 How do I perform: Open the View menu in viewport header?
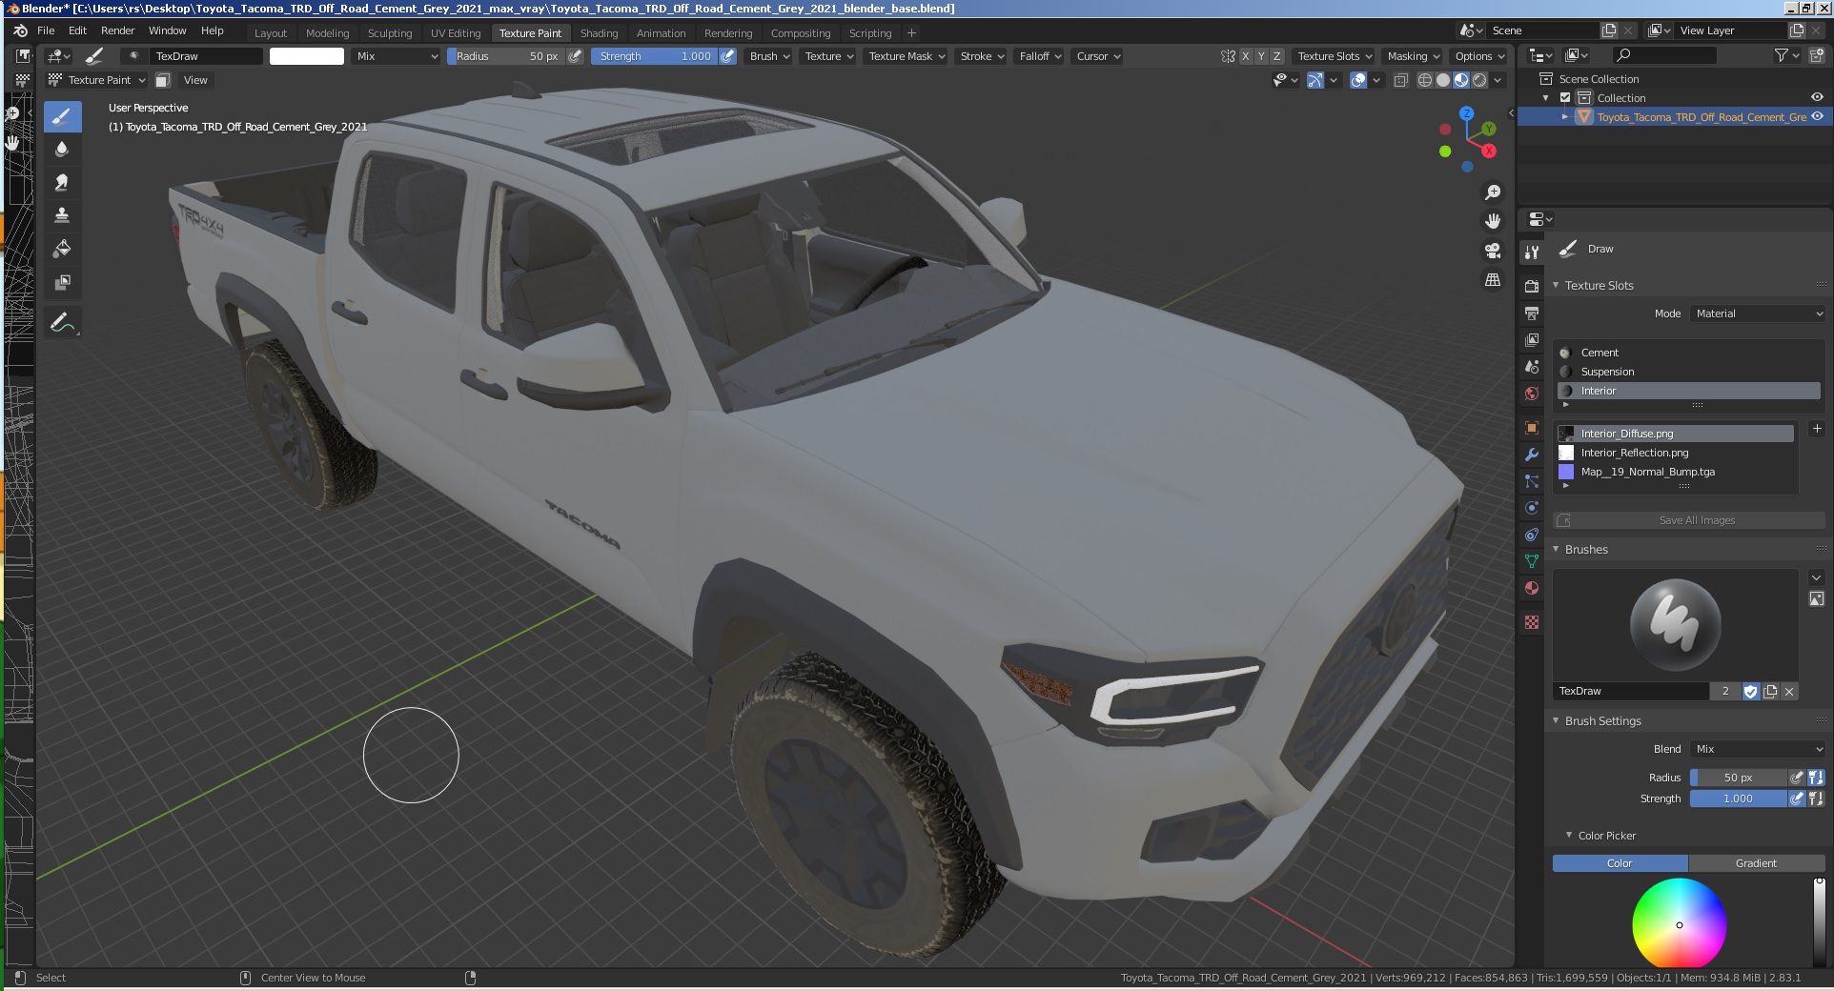click(x=195, y=80)
